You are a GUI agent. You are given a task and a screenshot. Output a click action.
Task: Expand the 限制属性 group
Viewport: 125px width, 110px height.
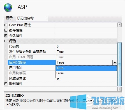[x=6, y=84]
